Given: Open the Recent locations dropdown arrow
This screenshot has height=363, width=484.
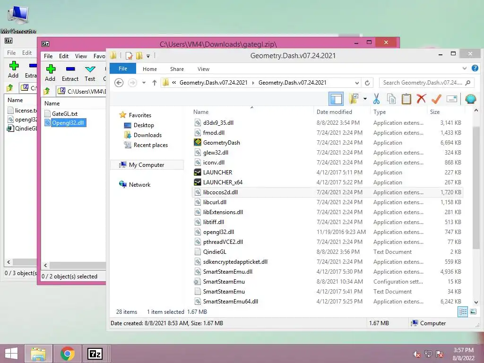Looking at the screenshot, I should [144, 83].
